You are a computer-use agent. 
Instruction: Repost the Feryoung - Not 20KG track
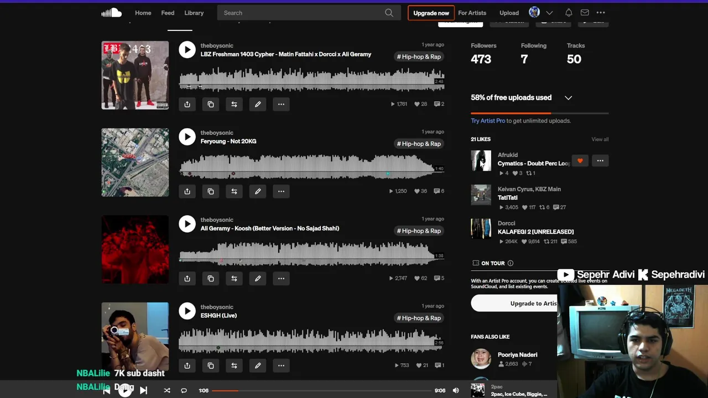[x=234, y=191]
